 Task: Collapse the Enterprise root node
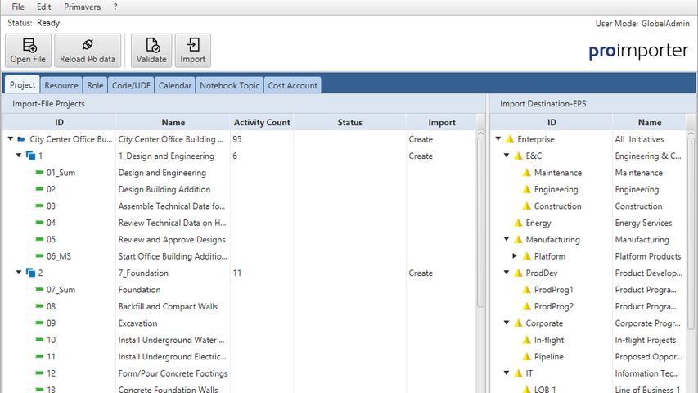pyautogui.click(x=498, y=139)
